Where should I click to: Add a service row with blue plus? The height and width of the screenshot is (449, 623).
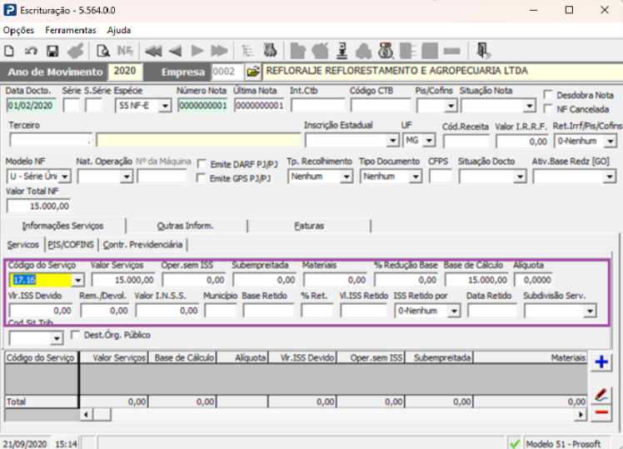tap(601, 362)
